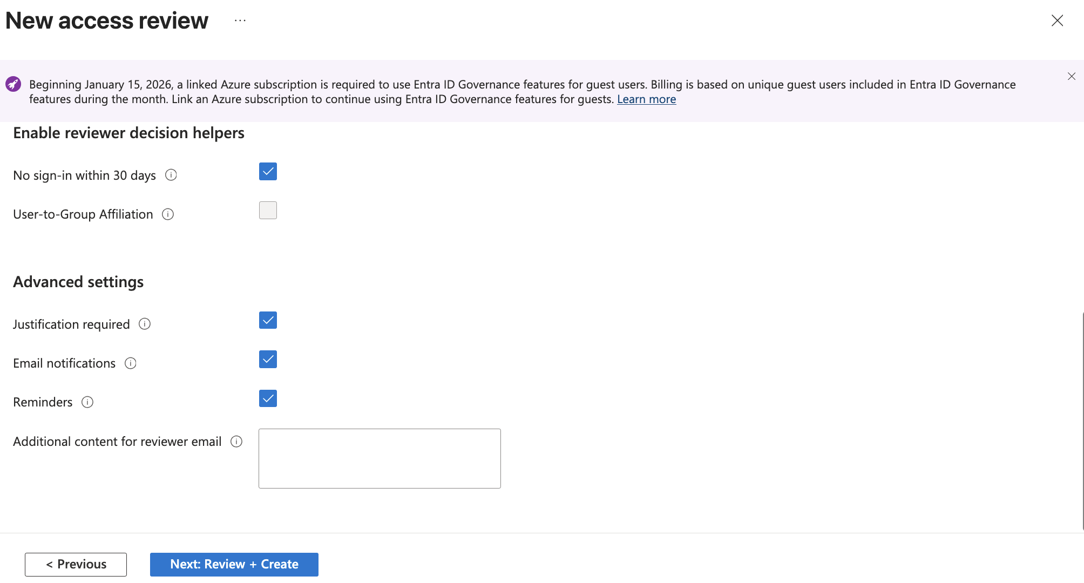This screenshot has width=1084, height=583.
Task: Toggle the Justification required checkbox
Action: 268,321
